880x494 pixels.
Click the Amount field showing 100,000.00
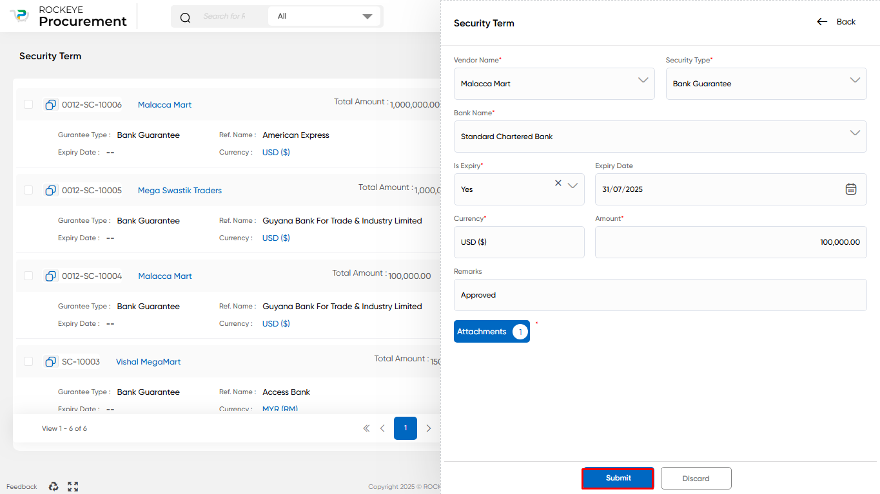[730, 242]
